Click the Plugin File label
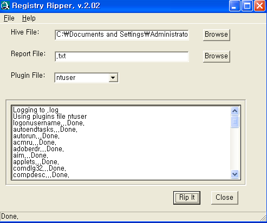Viewport: 267px width, 223px height. (28, 76)
